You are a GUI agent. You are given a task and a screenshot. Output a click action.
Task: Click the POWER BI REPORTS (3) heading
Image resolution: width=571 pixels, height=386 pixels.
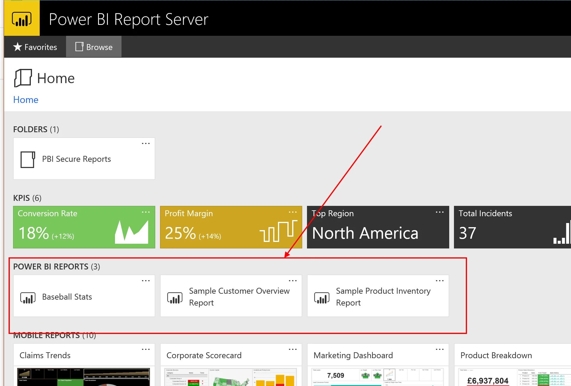57,267
